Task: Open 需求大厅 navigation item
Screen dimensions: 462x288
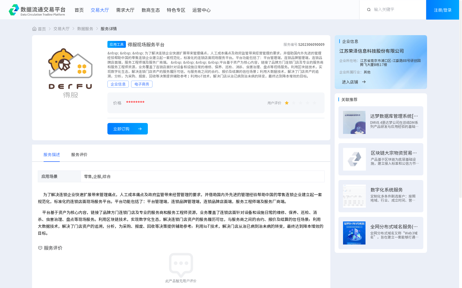Action: coord(125,10)
